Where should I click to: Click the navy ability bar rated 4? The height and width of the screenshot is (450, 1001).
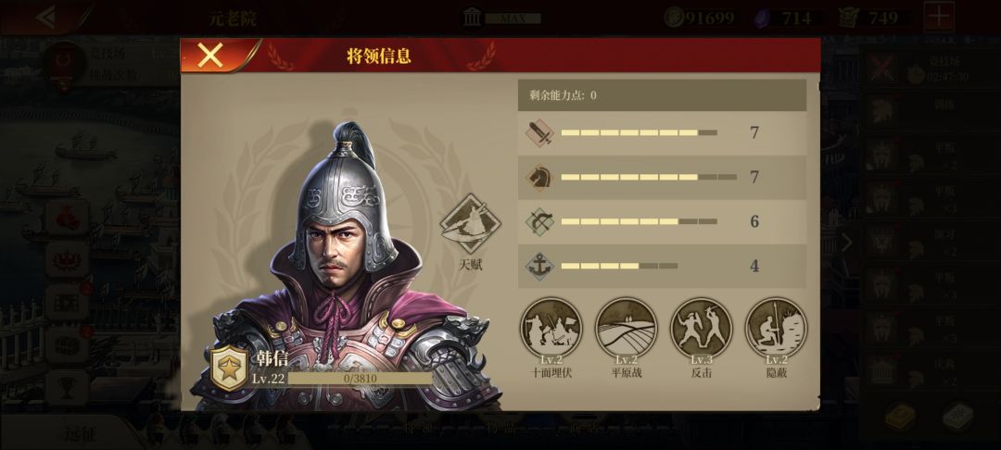[619, 266]
